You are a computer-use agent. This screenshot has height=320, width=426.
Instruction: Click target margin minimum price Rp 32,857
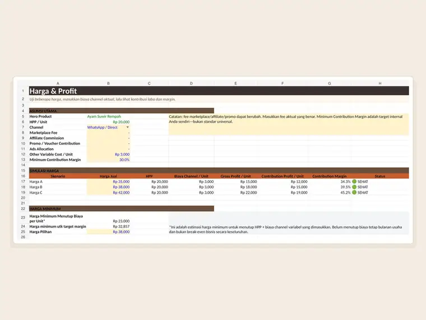tap(121, 226)
